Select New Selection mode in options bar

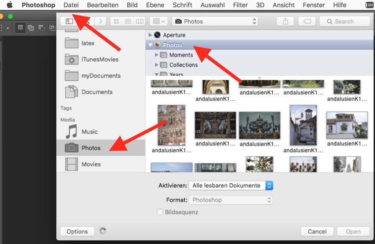(20, 28)
